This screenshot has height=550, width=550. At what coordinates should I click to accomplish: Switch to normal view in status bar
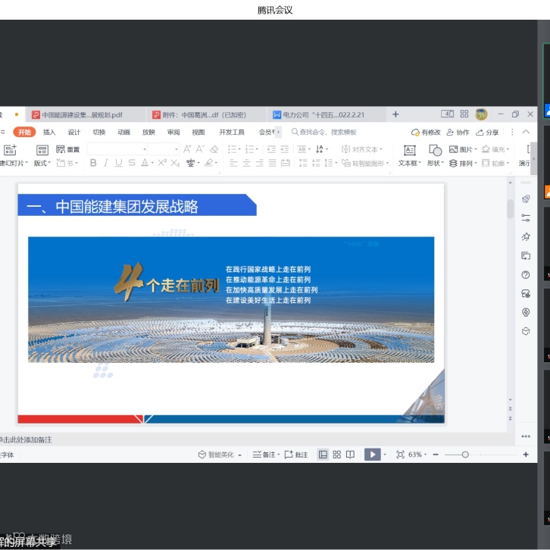(323, 455)
